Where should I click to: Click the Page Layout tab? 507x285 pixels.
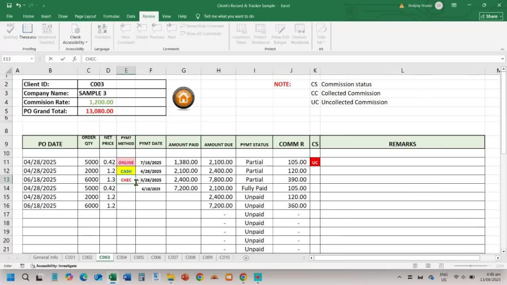(85, 16)
